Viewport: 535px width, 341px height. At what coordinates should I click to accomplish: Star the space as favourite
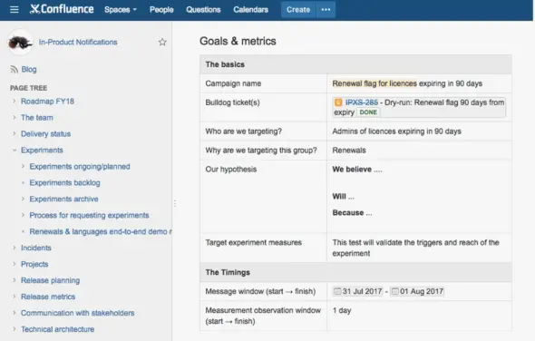point(162,42)
